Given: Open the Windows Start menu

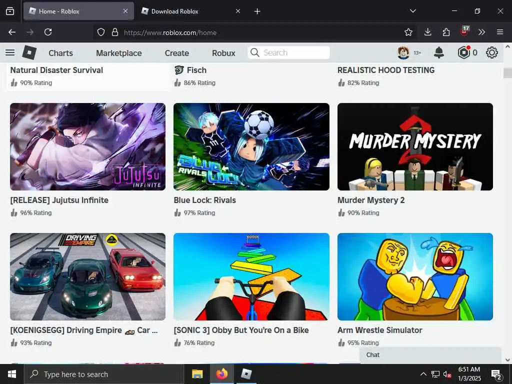Looking at the screenshot, I should (x=12, y=374).
